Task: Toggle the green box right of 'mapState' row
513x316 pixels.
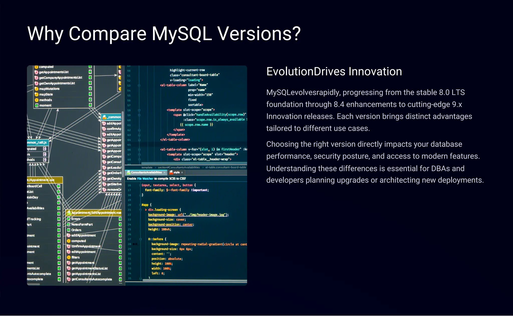Action: pyautogui.click(x=90, y=94)
